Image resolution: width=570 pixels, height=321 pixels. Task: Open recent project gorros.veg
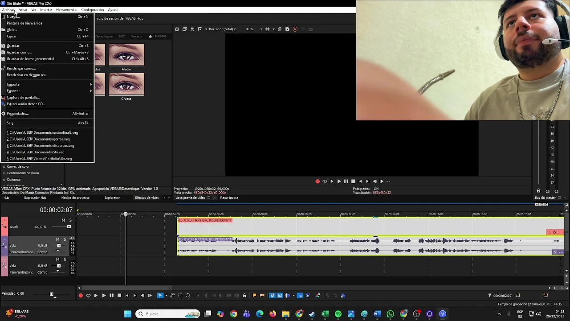47,139
